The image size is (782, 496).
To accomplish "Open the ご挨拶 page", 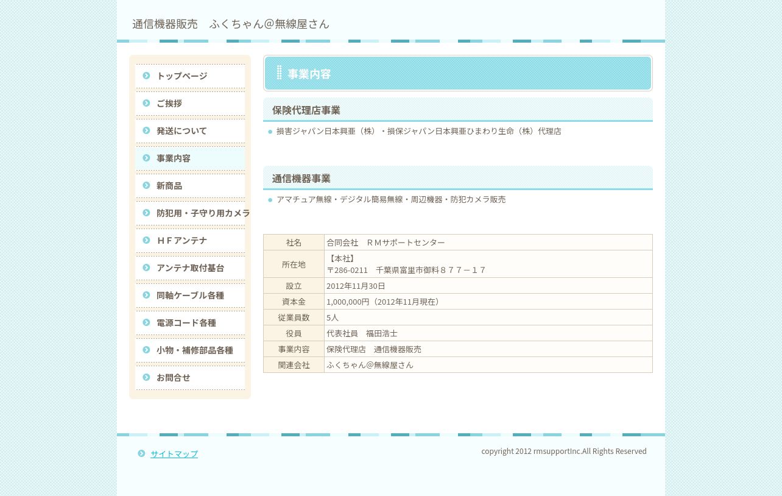I will [190, 104].
